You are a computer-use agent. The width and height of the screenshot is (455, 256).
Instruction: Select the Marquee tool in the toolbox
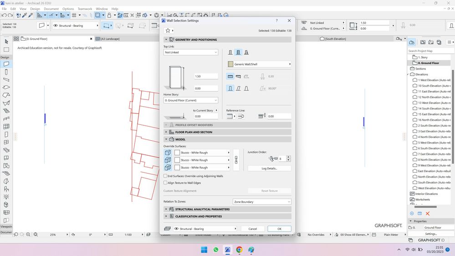(6, 49)
